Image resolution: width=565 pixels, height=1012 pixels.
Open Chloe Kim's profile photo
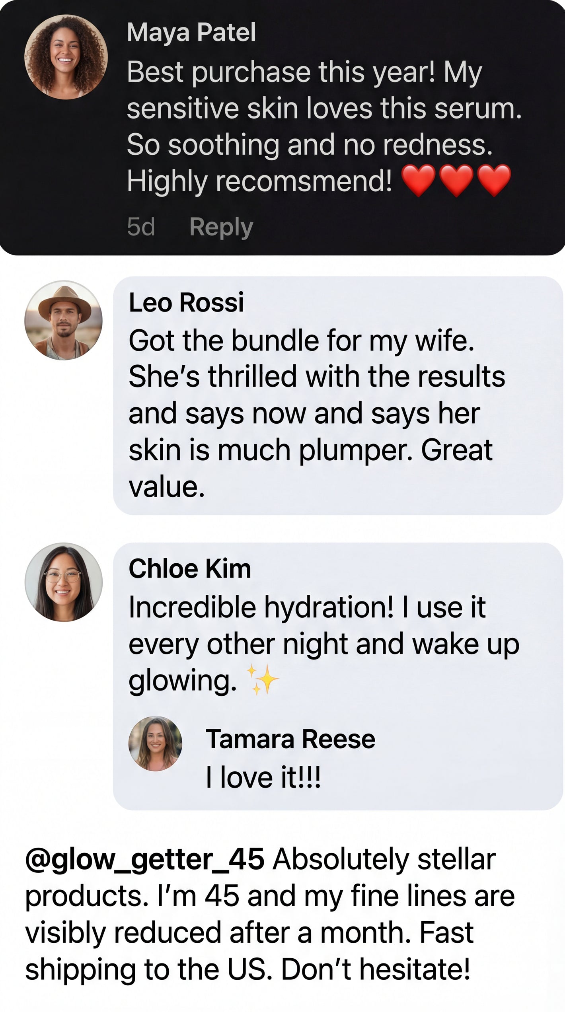64,582
